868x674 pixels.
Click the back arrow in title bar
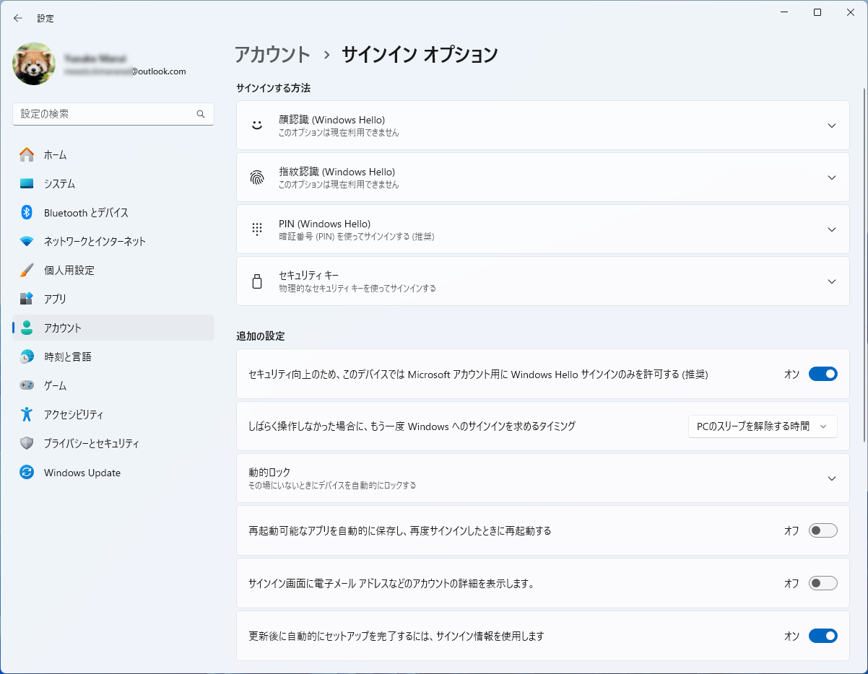[x=18, y=18]
